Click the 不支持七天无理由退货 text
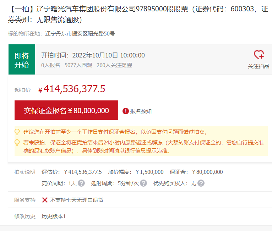272x231 pixels. coord(77,200)
